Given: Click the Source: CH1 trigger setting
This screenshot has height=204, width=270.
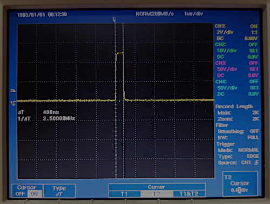Looking at the screenshot, I should click(x=234, y=163).
